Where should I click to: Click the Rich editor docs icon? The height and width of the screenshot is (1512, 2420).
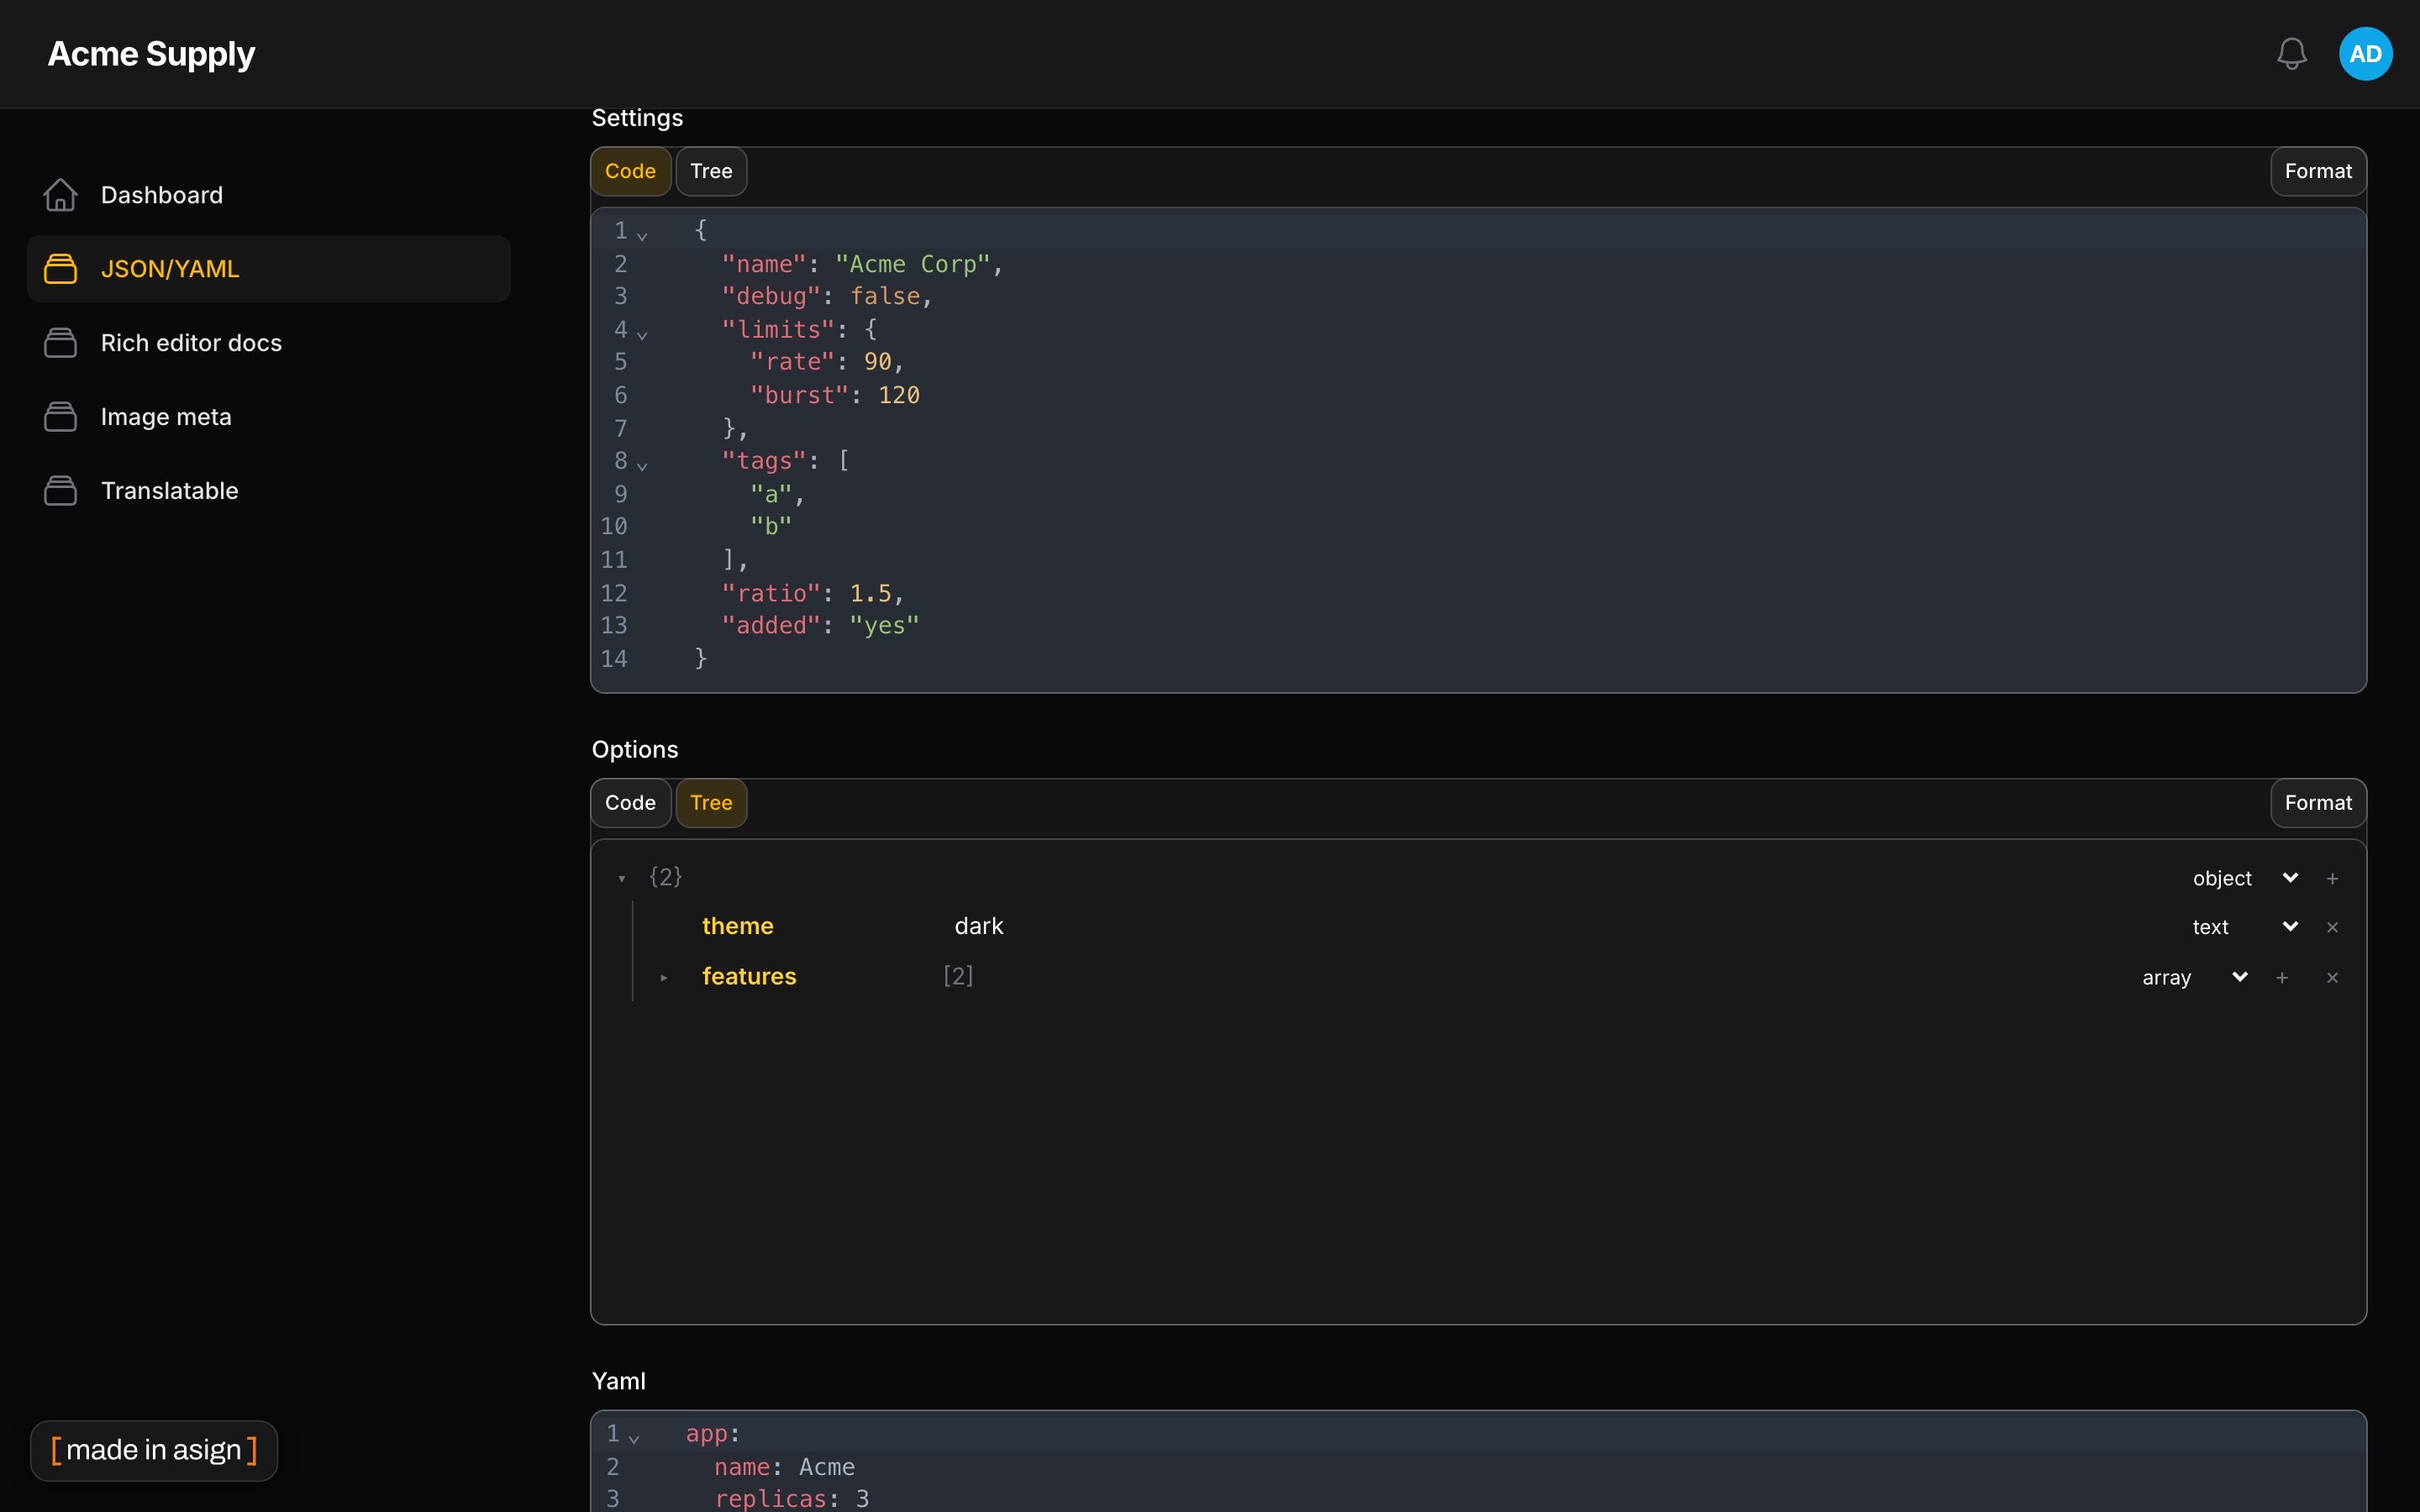click(60, 343)
